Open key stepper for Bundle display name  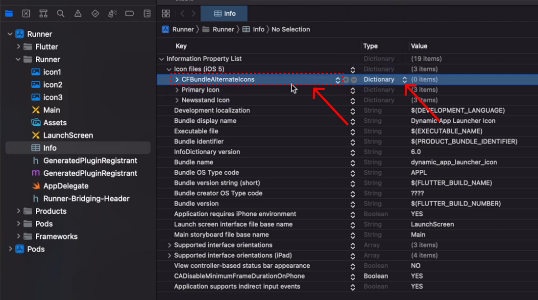coord(353,121)
